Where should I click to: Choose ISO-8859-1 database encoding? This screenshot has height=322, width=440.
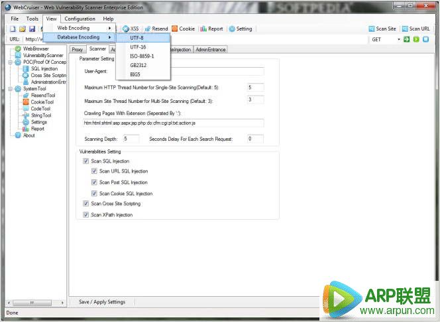(143, 56)
